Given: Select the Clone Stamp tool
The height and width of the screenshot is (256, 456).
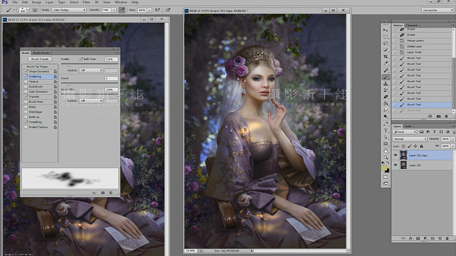Looking at the screenshot, I should pyautogui.click(x=386, y=84).
